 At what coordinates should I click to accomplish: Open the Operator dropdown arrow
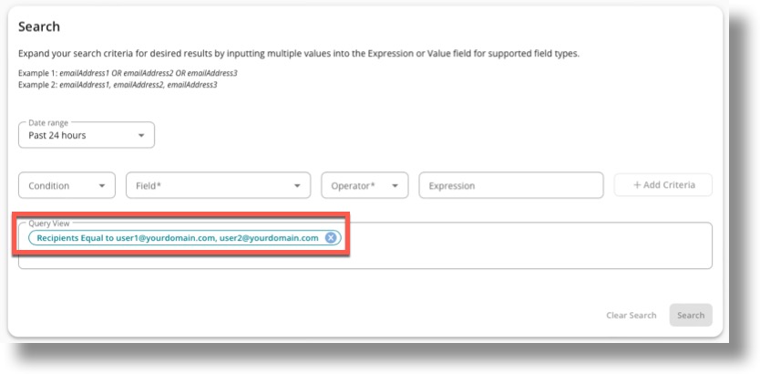(395, 186)
